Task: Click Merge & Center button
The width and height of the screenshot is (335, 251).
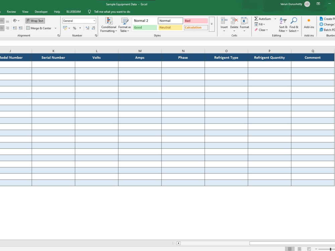Action: click(x=39, y=28)
